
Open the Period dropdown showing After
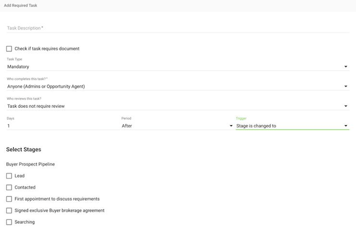174,126
